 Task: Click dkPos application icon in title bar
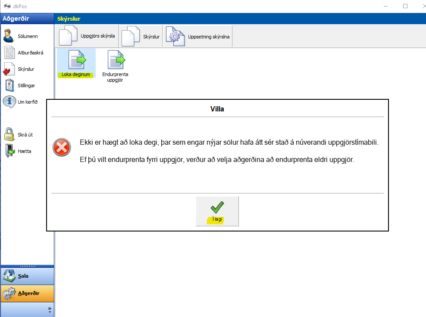point(6,6)
